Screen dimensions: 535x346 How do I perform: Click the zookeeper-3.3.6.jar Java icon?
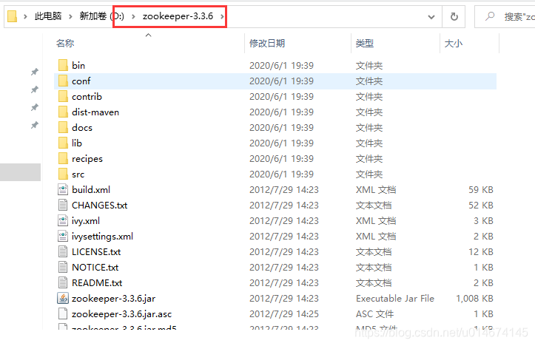click(x=63, y=298)
